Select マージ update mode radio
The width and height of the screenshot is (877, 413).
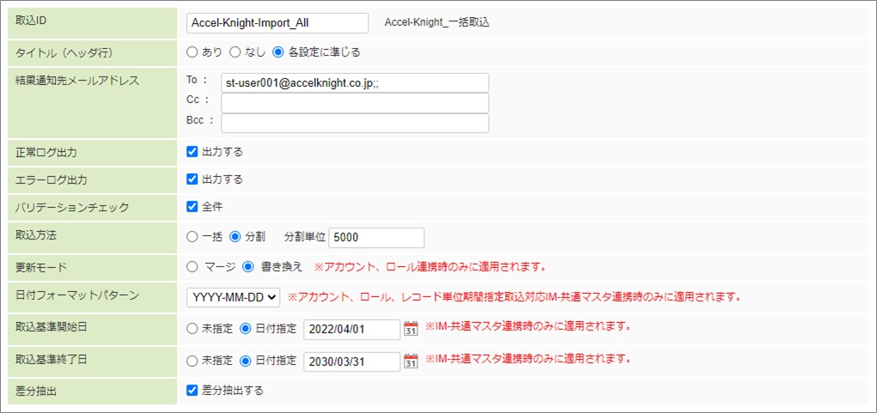(x=192, y=266)
